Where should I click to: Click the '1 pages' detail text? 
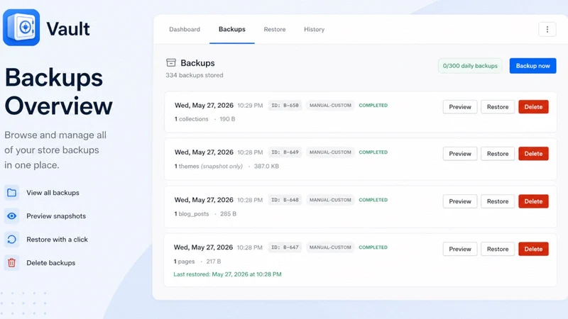point(184,261)
